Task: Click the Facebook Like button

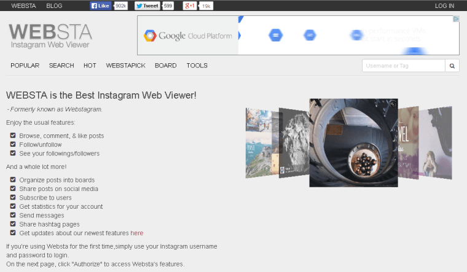Action: coord(101,6)
